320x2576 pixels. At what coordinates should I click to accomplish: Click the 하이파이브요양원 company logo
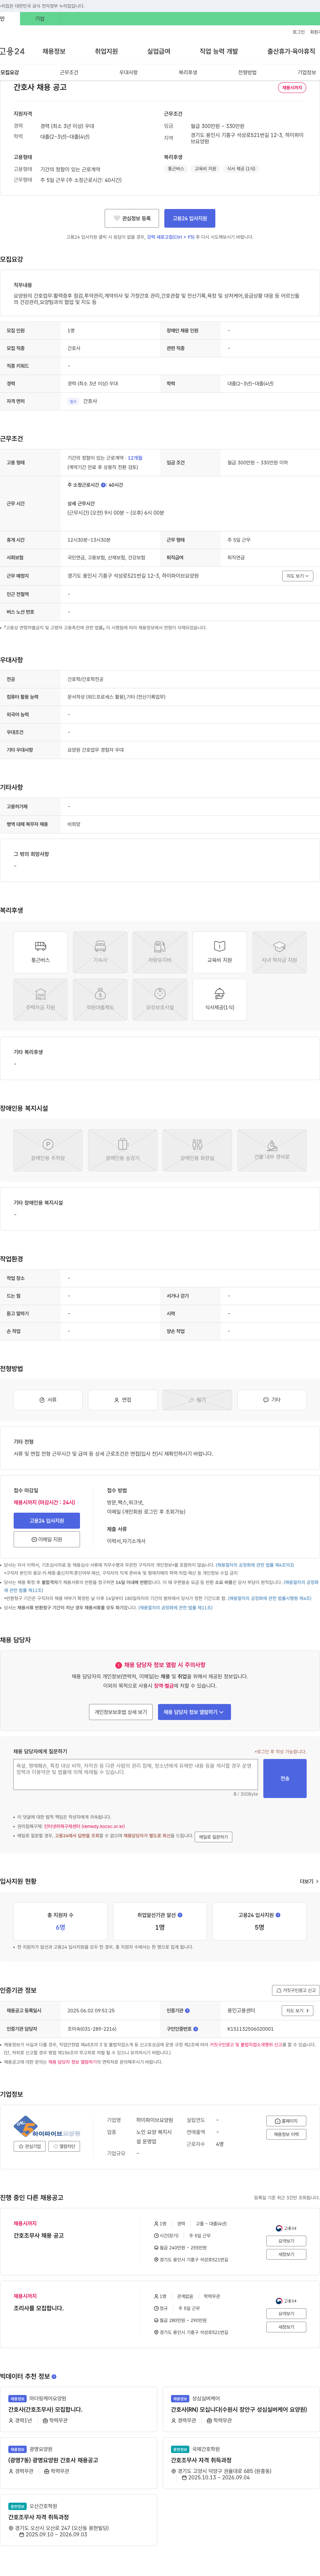pyautogui.click(x=47, y=2126)
